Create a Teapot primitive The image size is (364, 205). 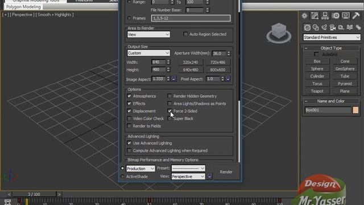click(317, 91)
